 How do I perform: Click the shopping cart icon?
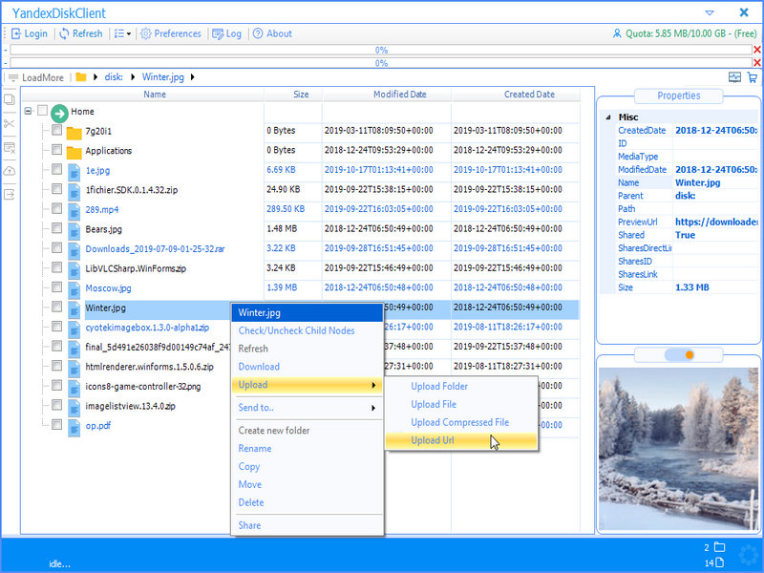click(753, 77)
